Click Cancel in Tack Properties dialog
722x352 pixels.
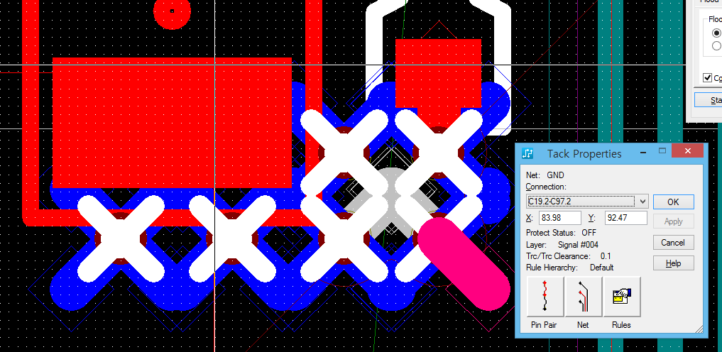(673, 243)
